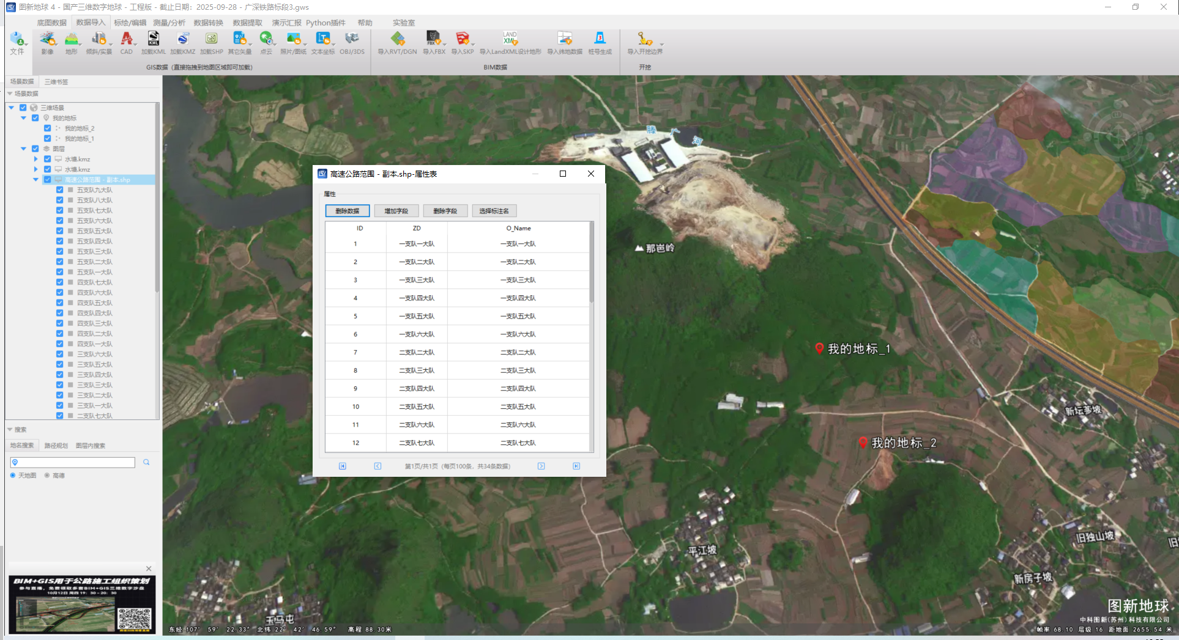1179x640 pixels.
Task: Collapse the 搜索 section header
Action: [10, 430]
